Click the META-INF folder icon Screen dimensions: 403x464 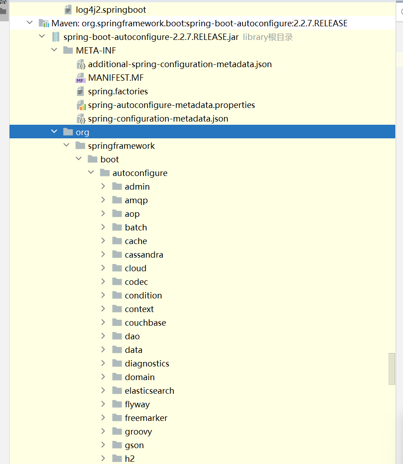coord(68,50)
